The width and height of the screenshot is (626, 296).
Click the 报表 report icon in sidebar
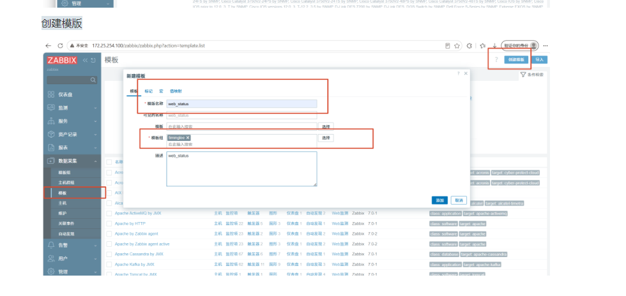click(50, 147)
